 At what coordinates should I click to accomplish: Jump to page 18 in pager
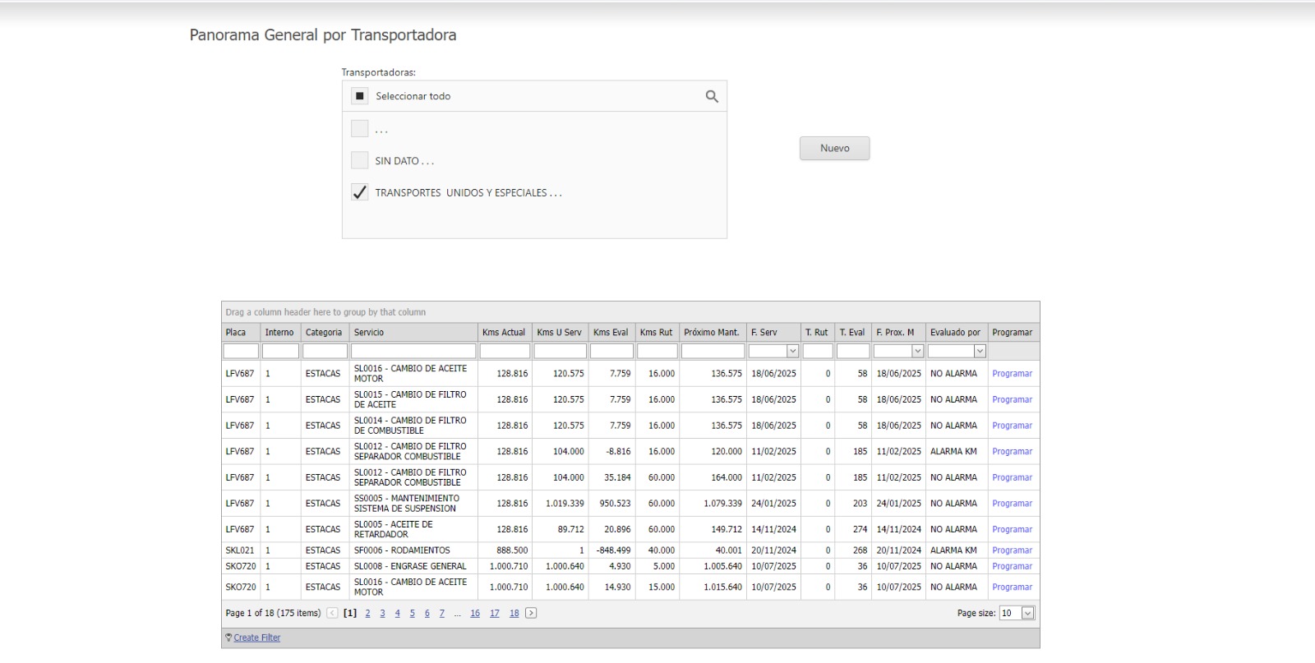[x=514, y=614]
